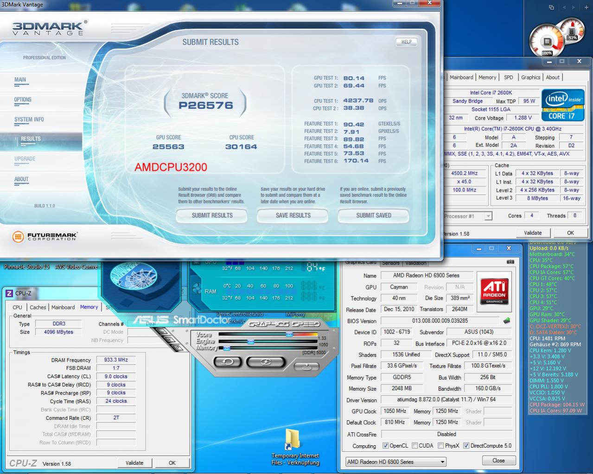Toggle the PhysX checkbox in GPU-Z
This screenshot has width=593, height=474.
[x=440, y=446]
